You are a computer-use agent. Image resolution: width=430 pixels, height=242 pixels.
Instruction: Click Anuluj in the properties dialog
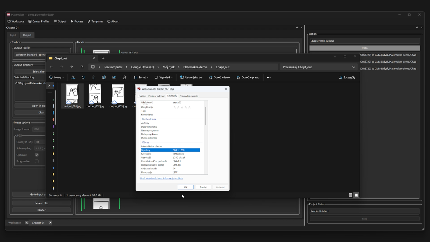(x=203, y=187)
